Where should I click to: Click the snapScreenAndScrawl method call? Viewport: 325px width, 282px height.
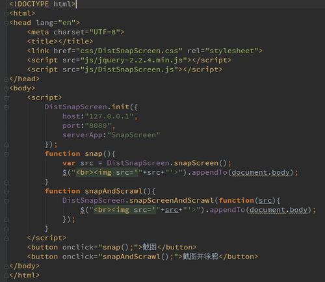[172, 200]
